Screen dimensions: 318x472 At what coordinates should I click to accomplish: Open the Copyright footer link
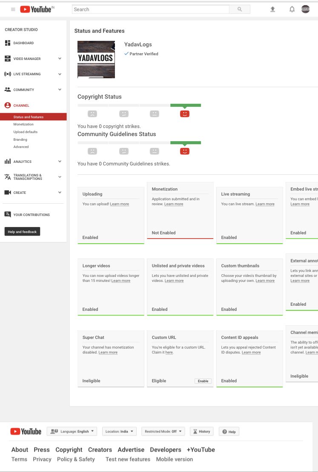tap(69, 450)
